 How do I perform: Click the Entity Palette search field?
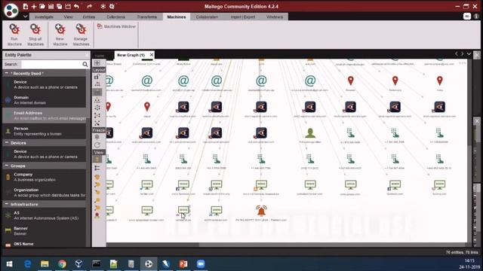pyautogui.click(x=51, y=64)
